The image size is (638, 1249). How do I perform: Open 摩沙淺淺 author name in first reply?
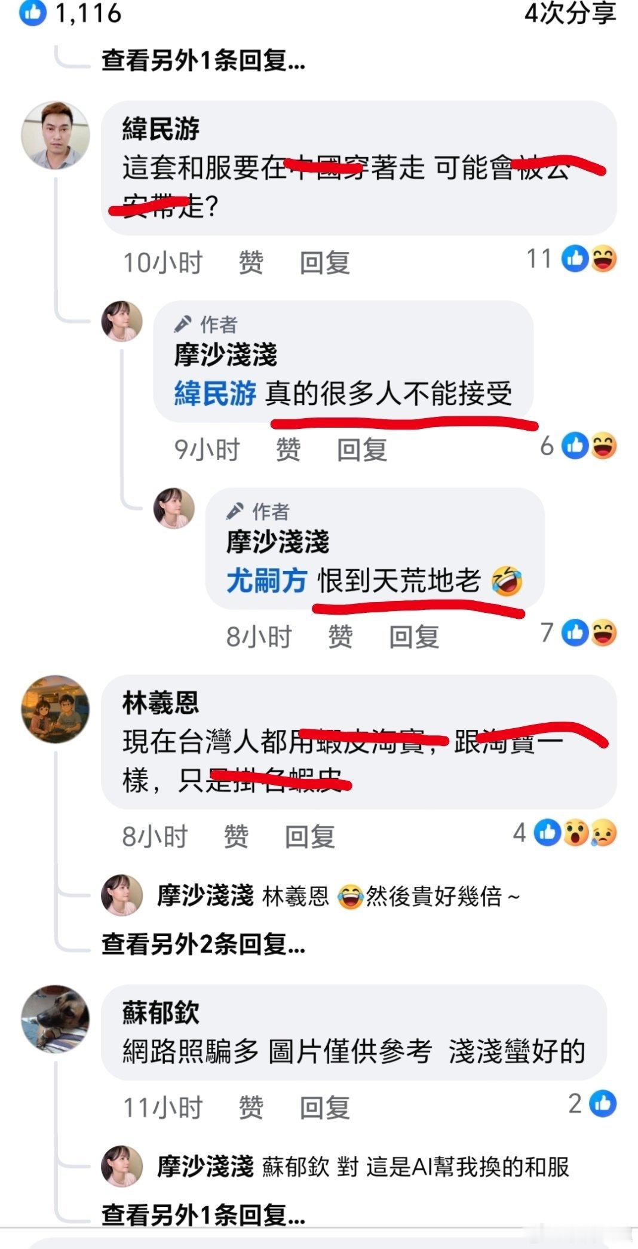tap(226, 355)
